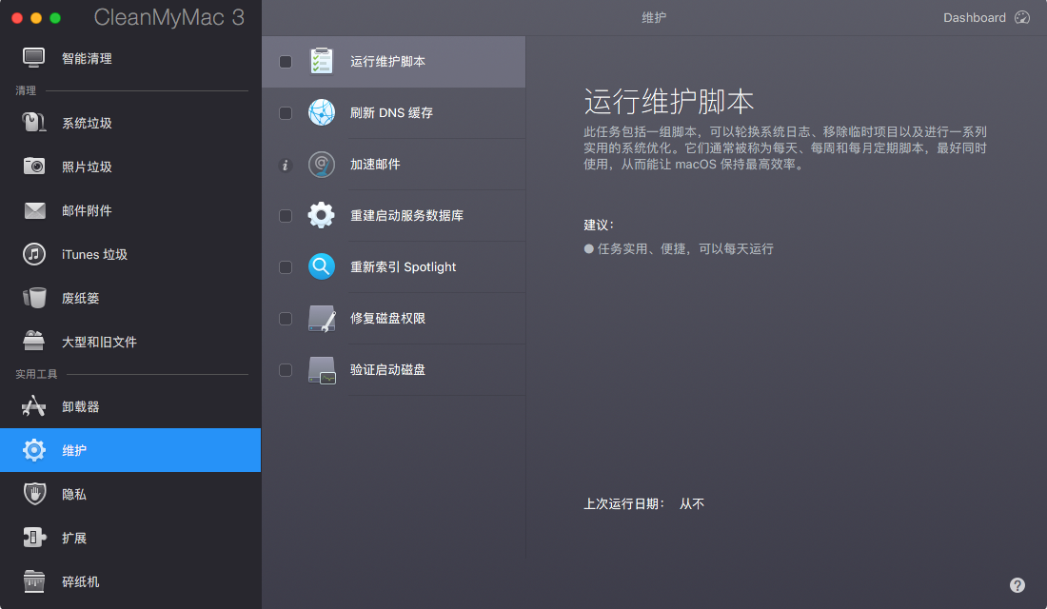This screenshot has width=1047, height=609.
Task: Select the 刷新 DNS 缓存 task label
Action: (391, 113)
